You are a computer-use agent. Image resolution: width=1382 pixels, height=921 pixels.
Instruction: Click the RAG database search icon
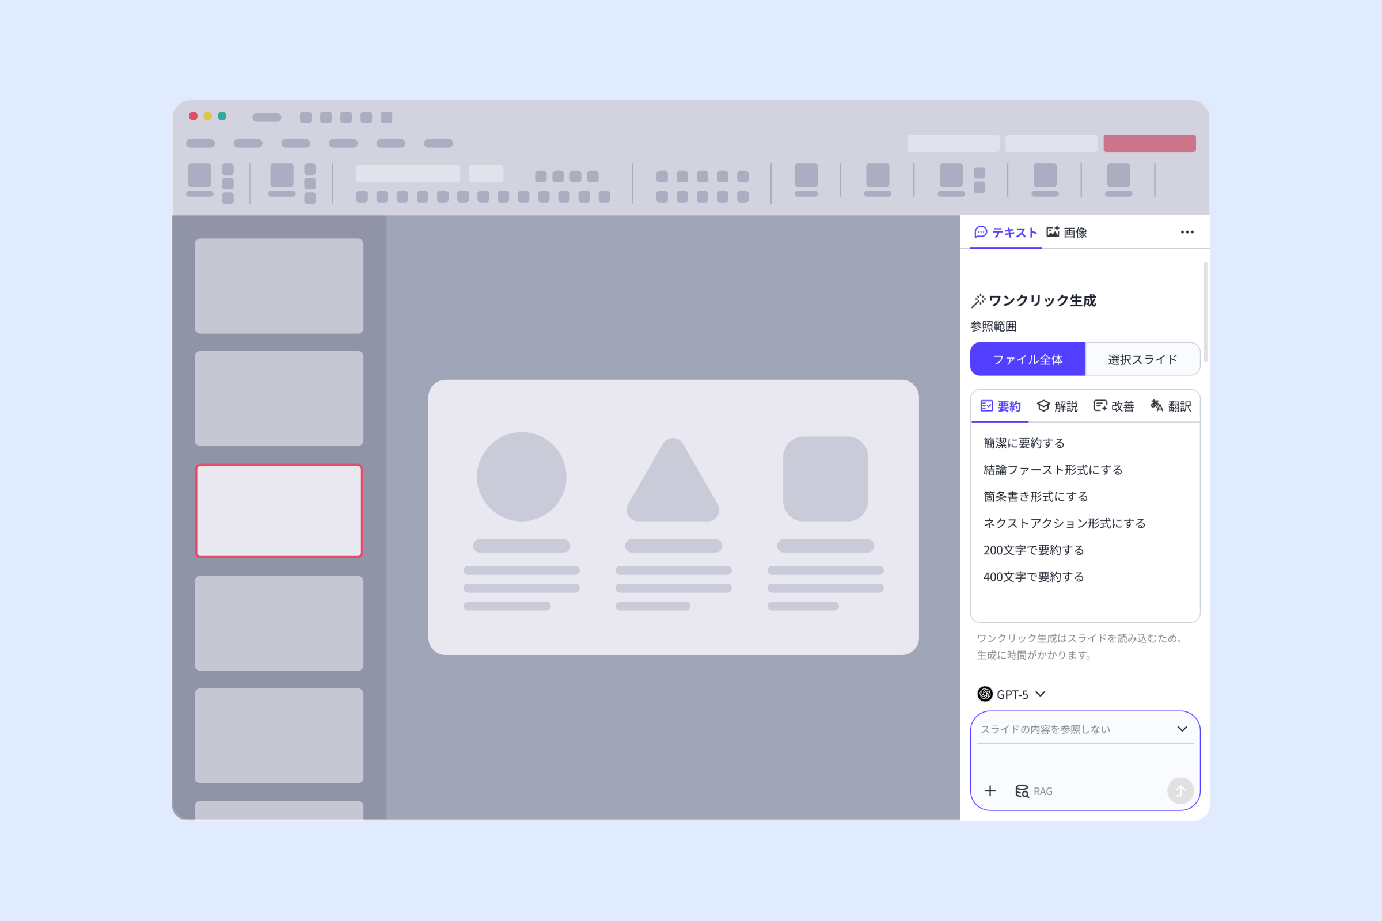1022,791
